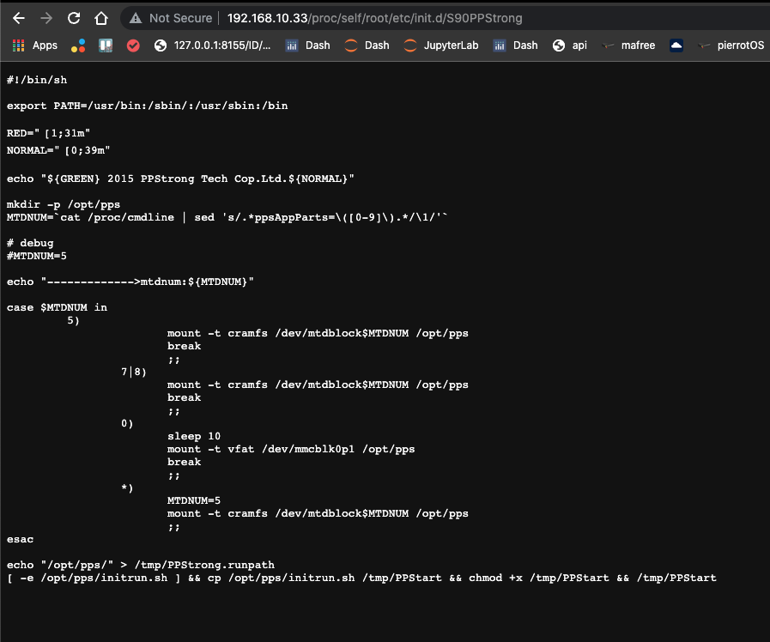Viewport: 770px width, 642px height.
Task: Open the last Dash bookmark
Action: [515, 45]
